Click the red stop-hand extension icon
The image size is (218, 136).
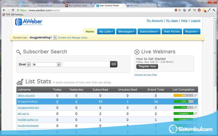click(x=199, y=10)
